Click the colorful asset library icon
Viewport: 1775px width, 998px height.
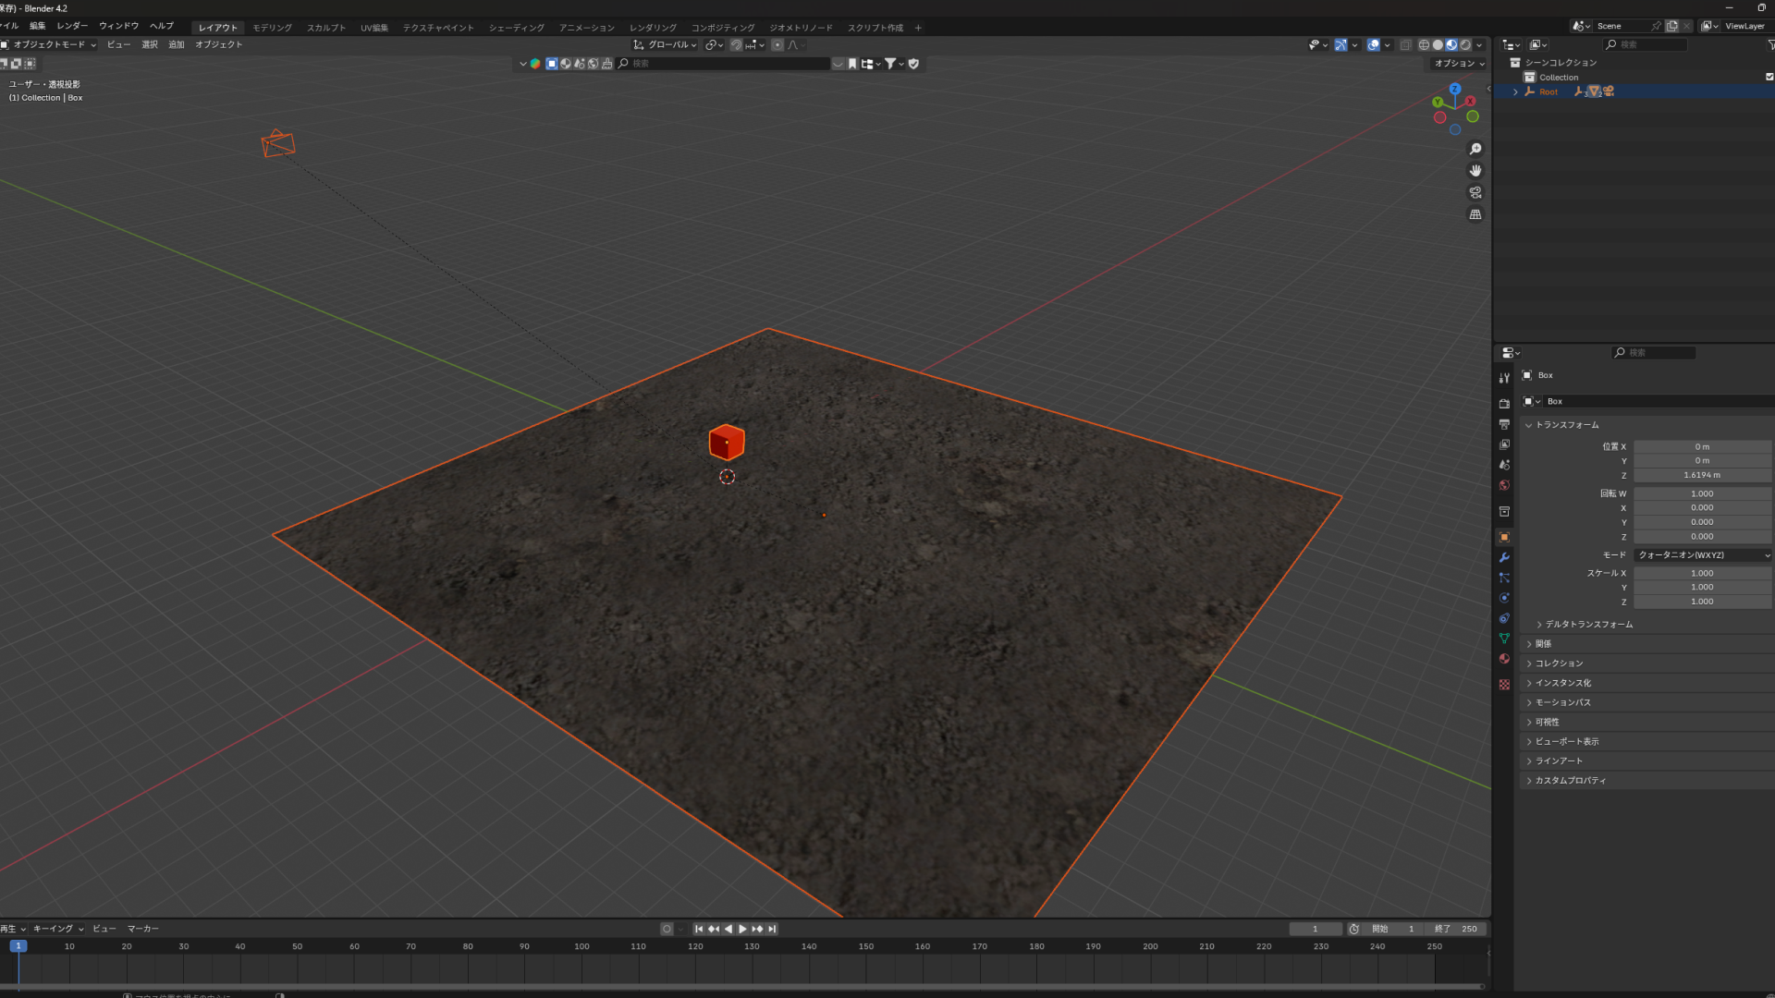coord(534,64)
